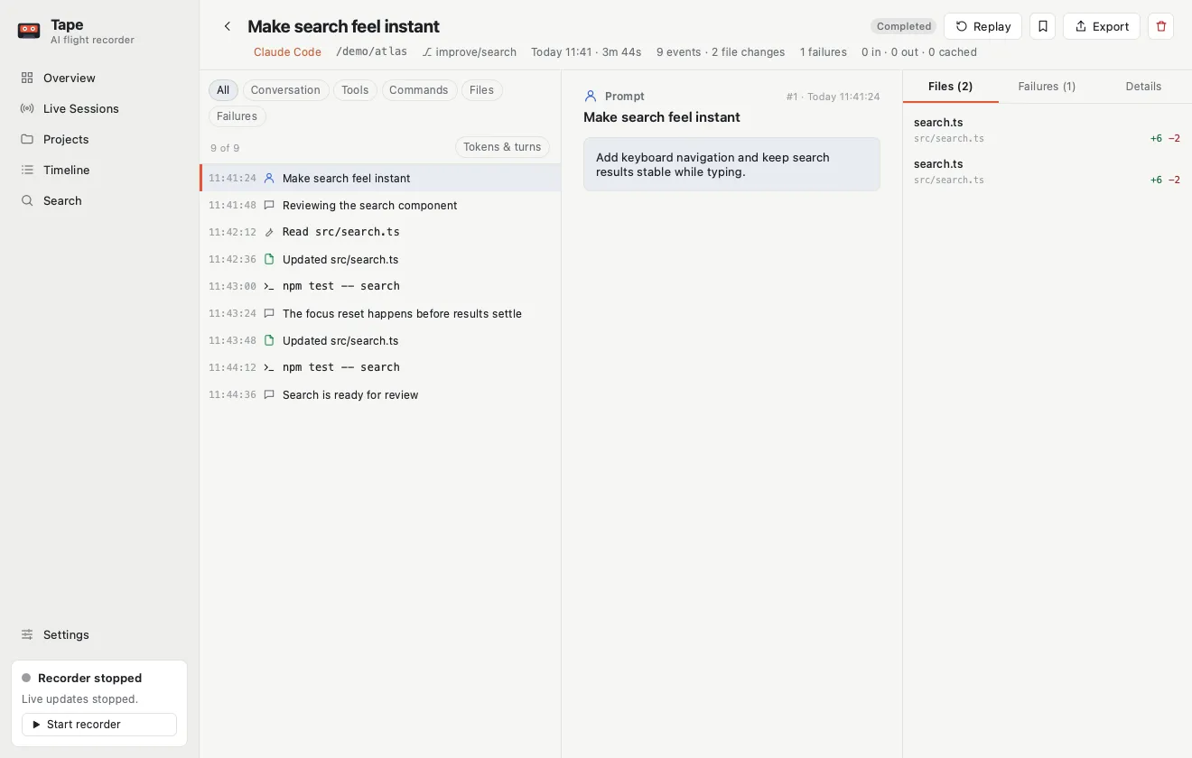Click the file icon on the 11:43:48 Updated row
1192x758 pixels.
click(269, 340)
